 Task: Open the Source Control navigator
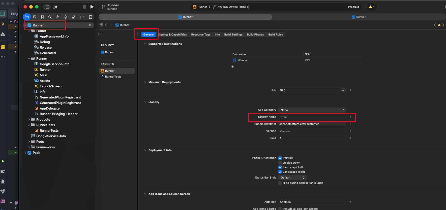[x=35, y=17]
